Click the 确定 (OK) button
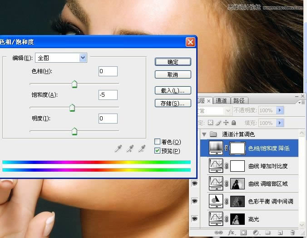This screenshot has width=307, height=238. [173, 62]
